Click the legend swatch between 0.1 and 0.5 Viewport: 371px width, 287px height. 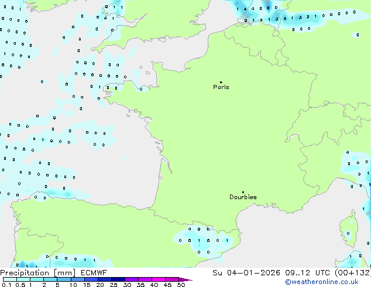(10, 279)
